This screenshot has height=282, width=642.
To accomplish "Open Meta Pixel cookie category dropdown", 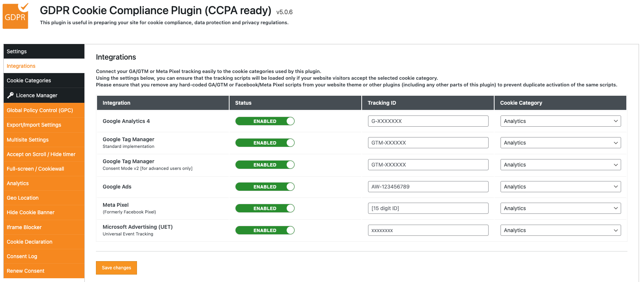I will 560,208.
